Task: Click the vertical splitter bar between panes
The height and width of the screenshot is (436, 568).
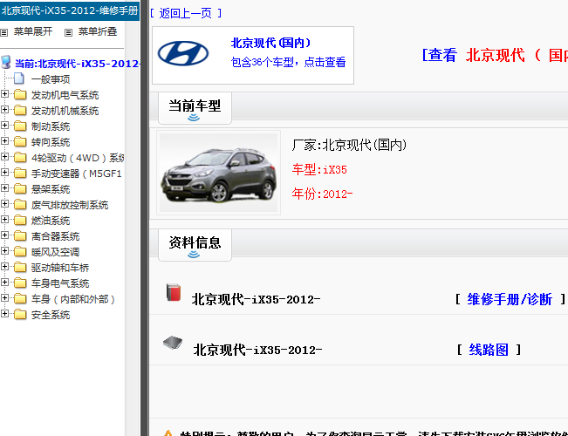Action: pos(145,218)
